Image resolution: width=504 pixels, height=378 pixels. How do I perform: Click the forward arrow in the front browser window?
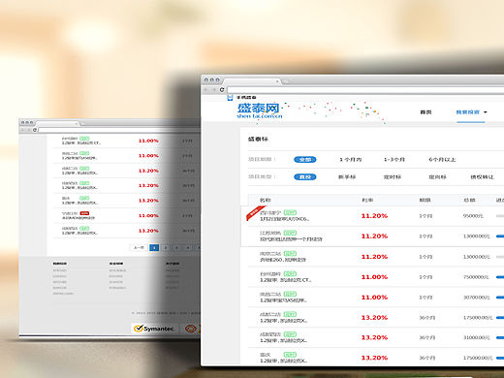(x=213, y=89)
